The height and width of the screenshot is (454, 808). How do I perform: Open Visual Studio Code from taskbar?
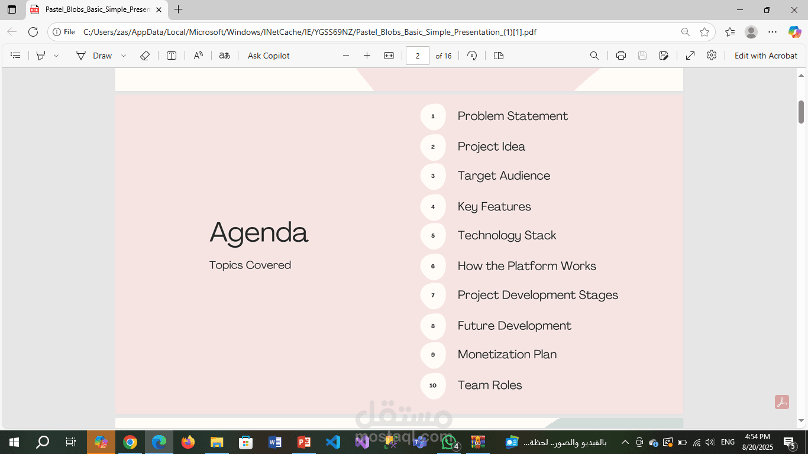tap(333, 442)
